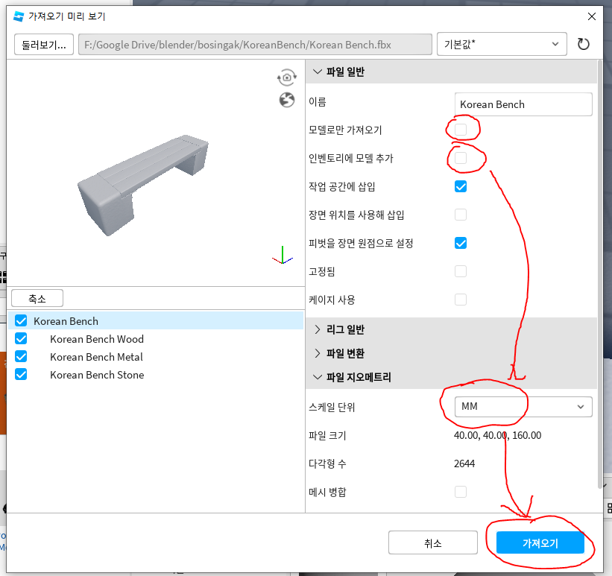This screenshot has height=576, width=612.
Task: Click the '가져오기' import button
Action: pos(540,542)
